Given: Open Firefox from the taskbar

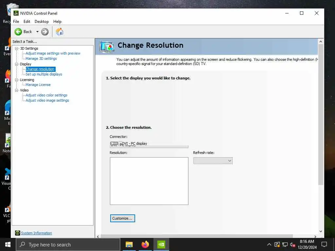Looking at the screenshot, I should tap(145, 244).
